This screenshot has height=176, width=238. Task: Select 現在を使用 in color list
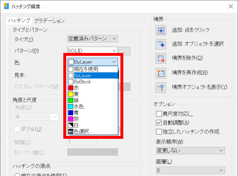pos(93,69)
